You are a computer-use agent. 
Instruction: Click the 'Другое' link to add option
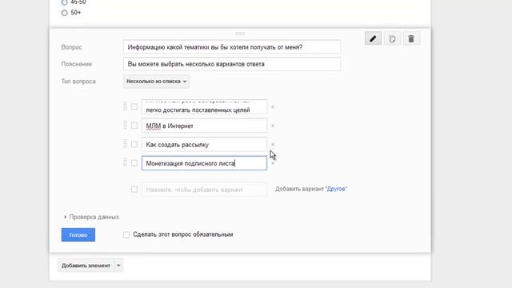tap(336, 189)
